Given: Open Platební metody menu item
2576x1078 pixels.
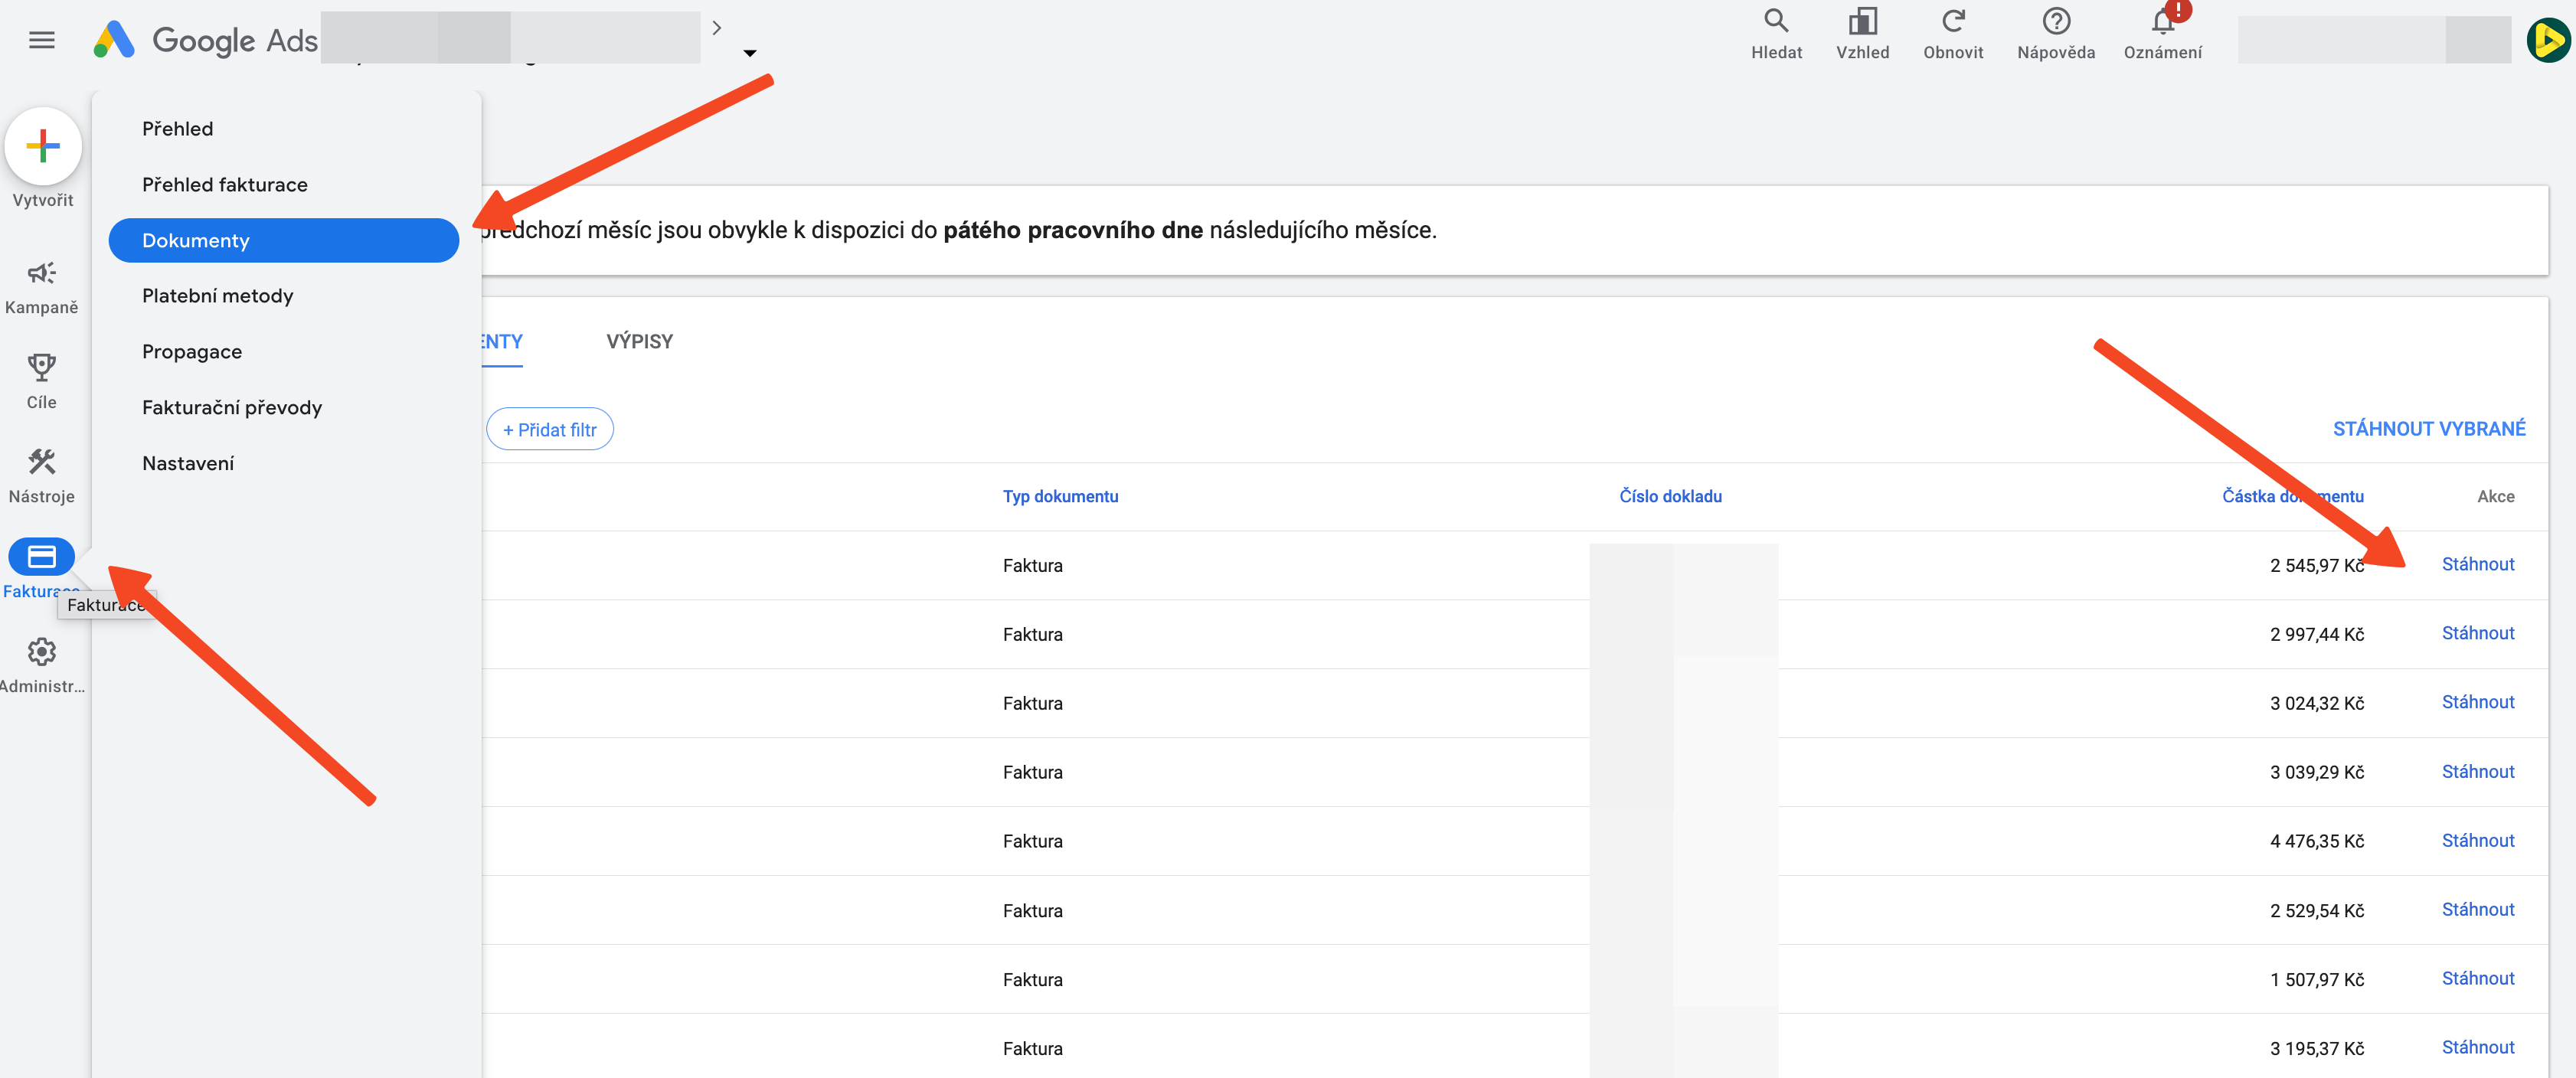Looking at the screenshot, I should point(218,296).
